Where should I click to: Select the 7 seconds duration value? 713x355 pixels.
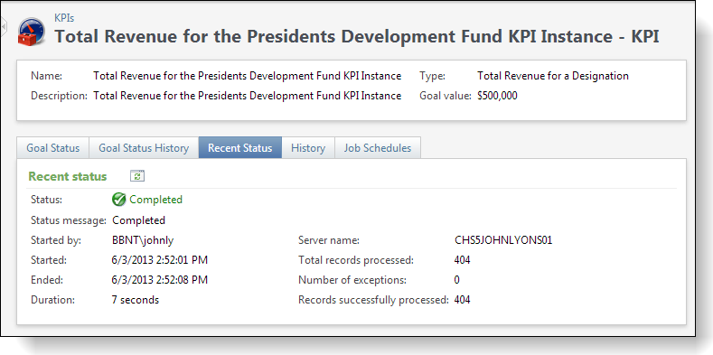(136, 300)
